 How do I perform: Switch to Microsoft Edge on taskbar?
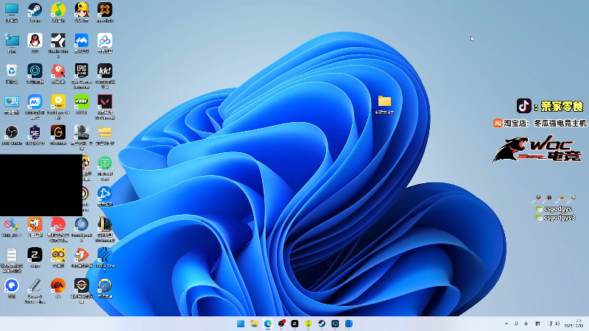click(x=268, y=324)
